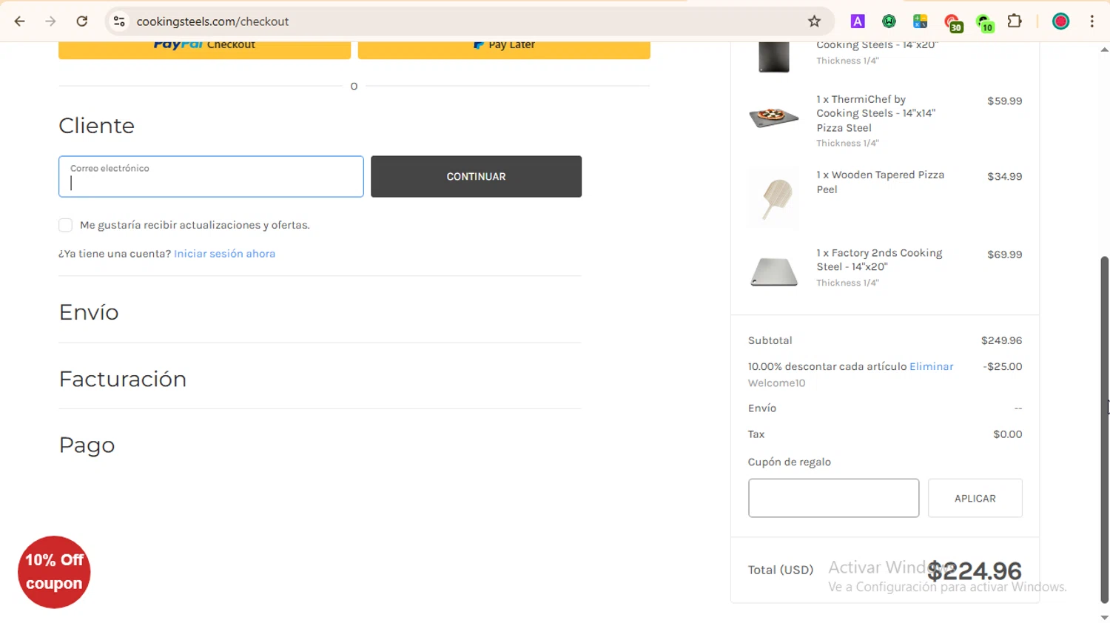Bookmark this page with the star icon
The width and height of the screenshot is (1110, 623).
coord(814,21)
